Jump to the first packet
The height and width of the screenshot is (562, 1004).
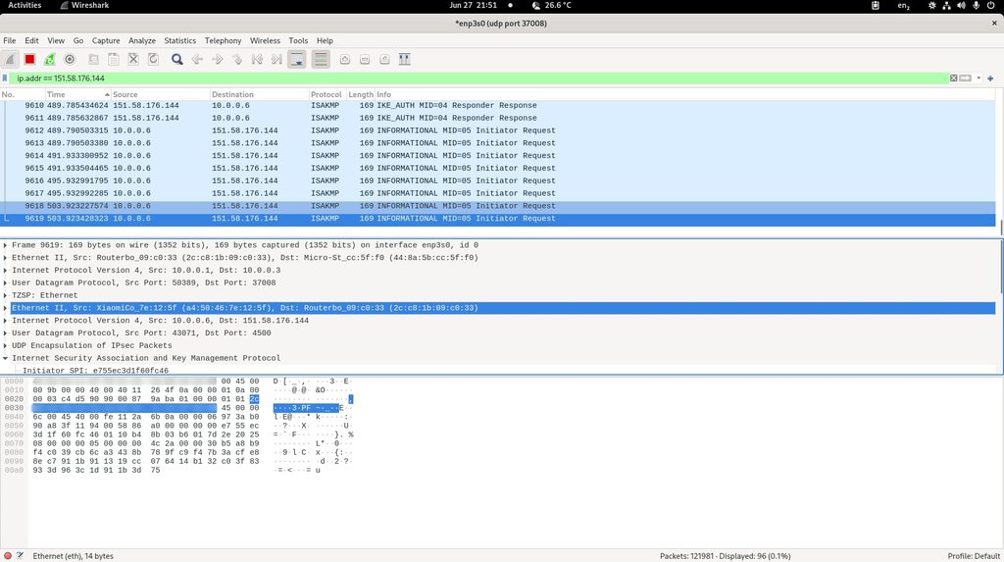(x=258, y=60)
